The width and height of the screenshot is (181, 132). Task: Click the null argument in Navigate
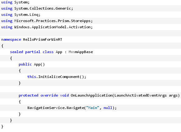108,108
